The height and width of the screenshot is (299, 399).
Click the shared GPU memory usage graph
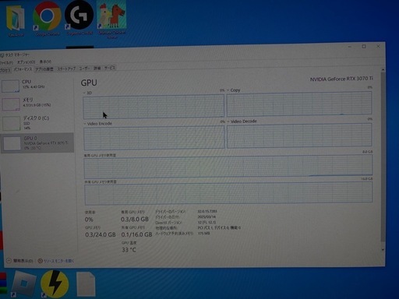pos(228,193)
